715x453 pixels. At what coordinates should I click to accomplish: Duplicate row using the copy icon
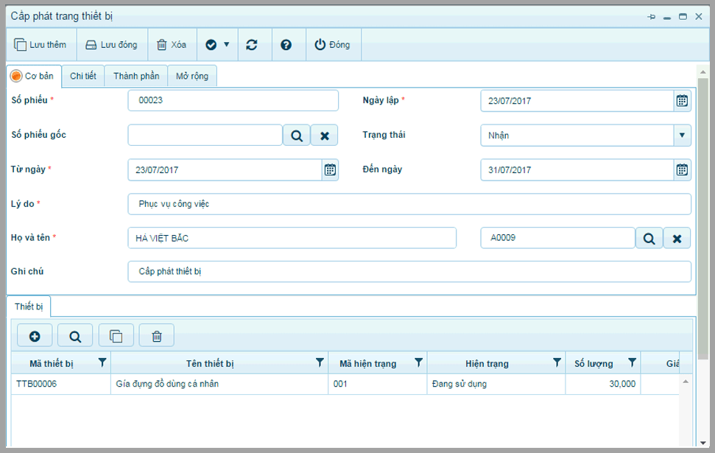[x=116, y=336]
